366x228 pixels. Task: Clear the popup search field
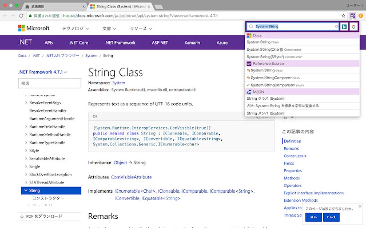[336, 26]
